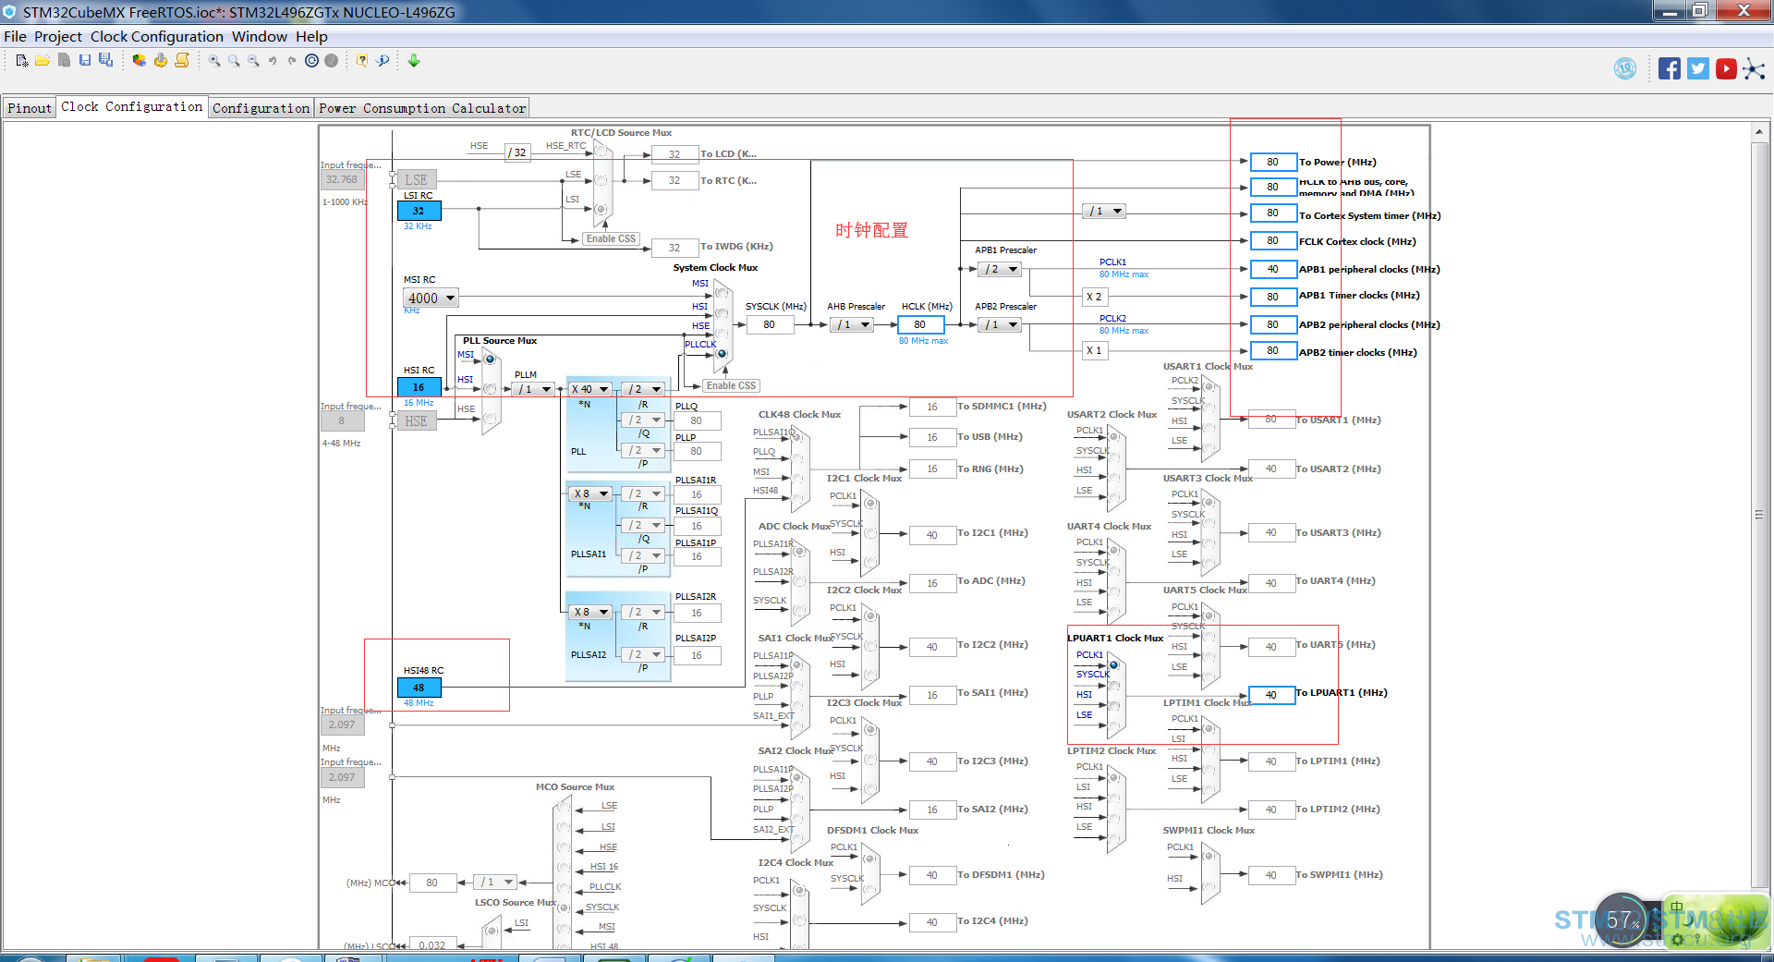This screenshot has height=962, width=1774.
Task: Click the greyed import project toolbar icon
Action: (x=64, y=61)
